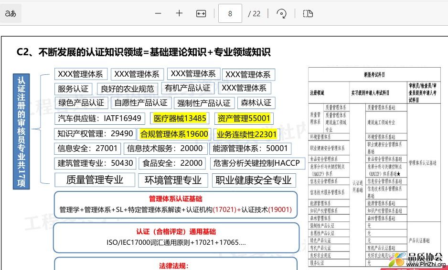
Task: Zoom in with the plus icon
Action: click(179, 13)
